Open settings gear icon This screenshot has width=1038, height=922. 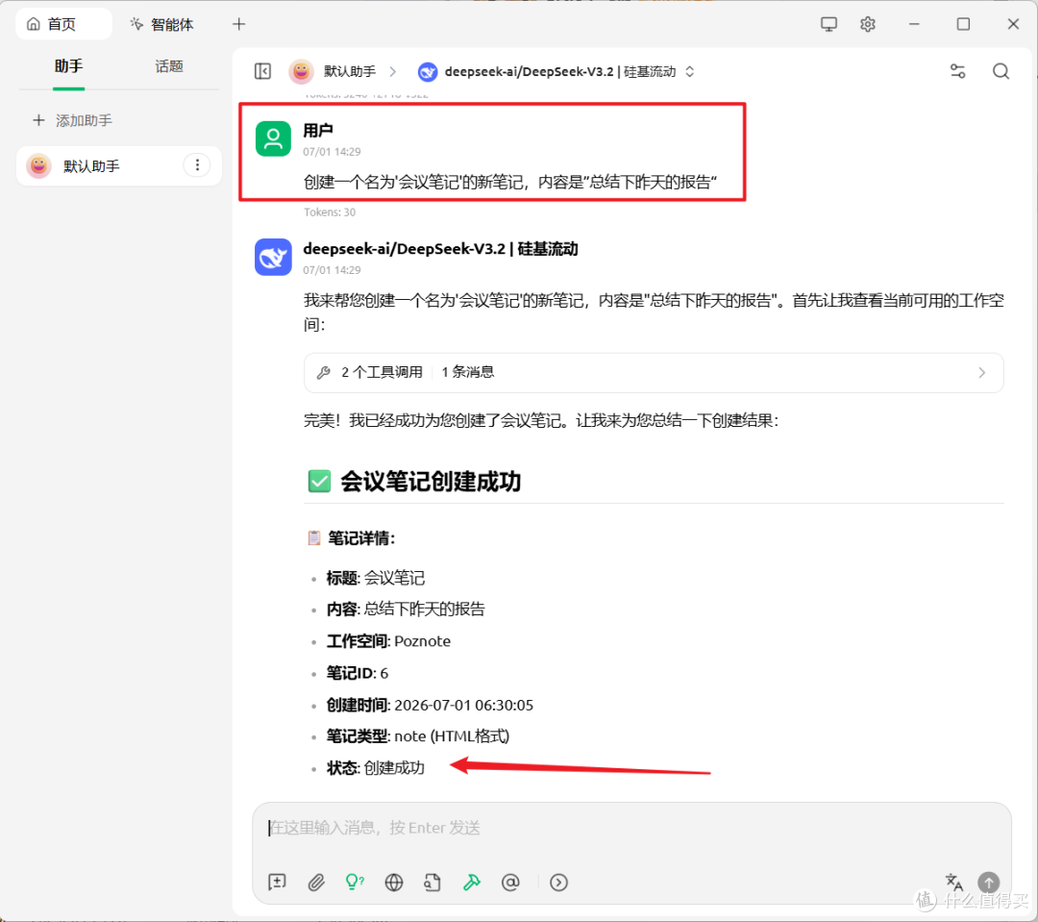pos(867,24)
